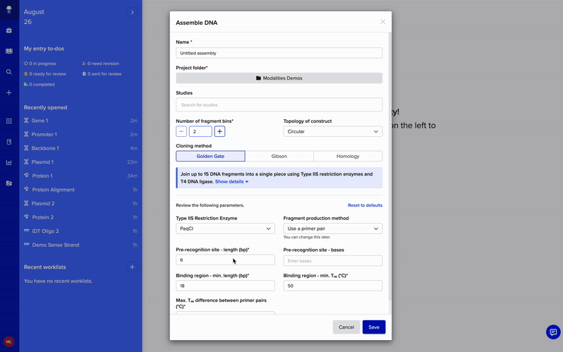The height and width of the screenshot is (352, 563).
Task: Close the Assemble DNA dialog
Action: 383,22
